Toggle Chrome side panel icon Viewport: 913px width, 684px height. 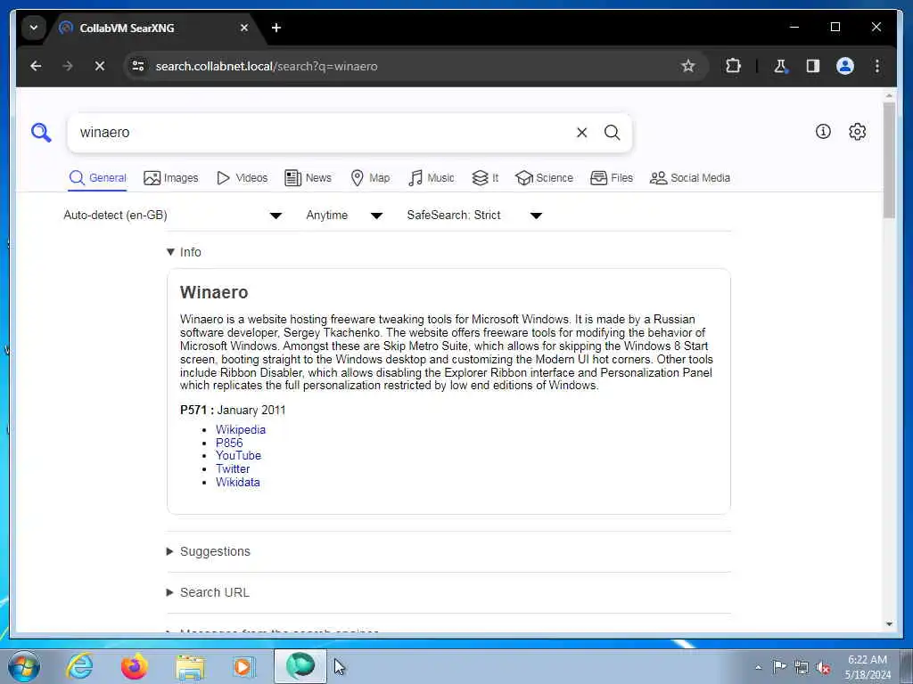point(813,66)
